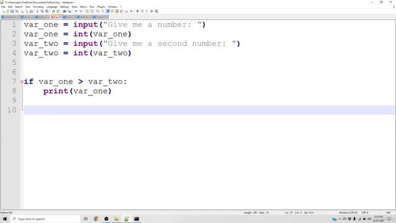Redo the edit via toolbar arrow
This screenshot has height=223, width=396.
58,11
